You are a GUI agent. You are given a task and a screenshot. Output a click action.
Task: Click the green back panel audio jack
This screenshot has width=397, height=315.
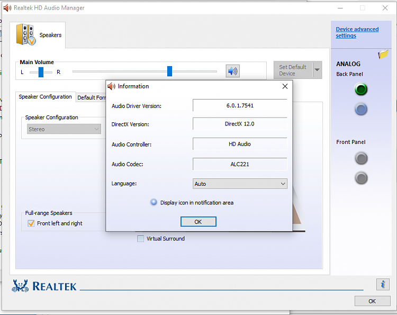[361, 89]
